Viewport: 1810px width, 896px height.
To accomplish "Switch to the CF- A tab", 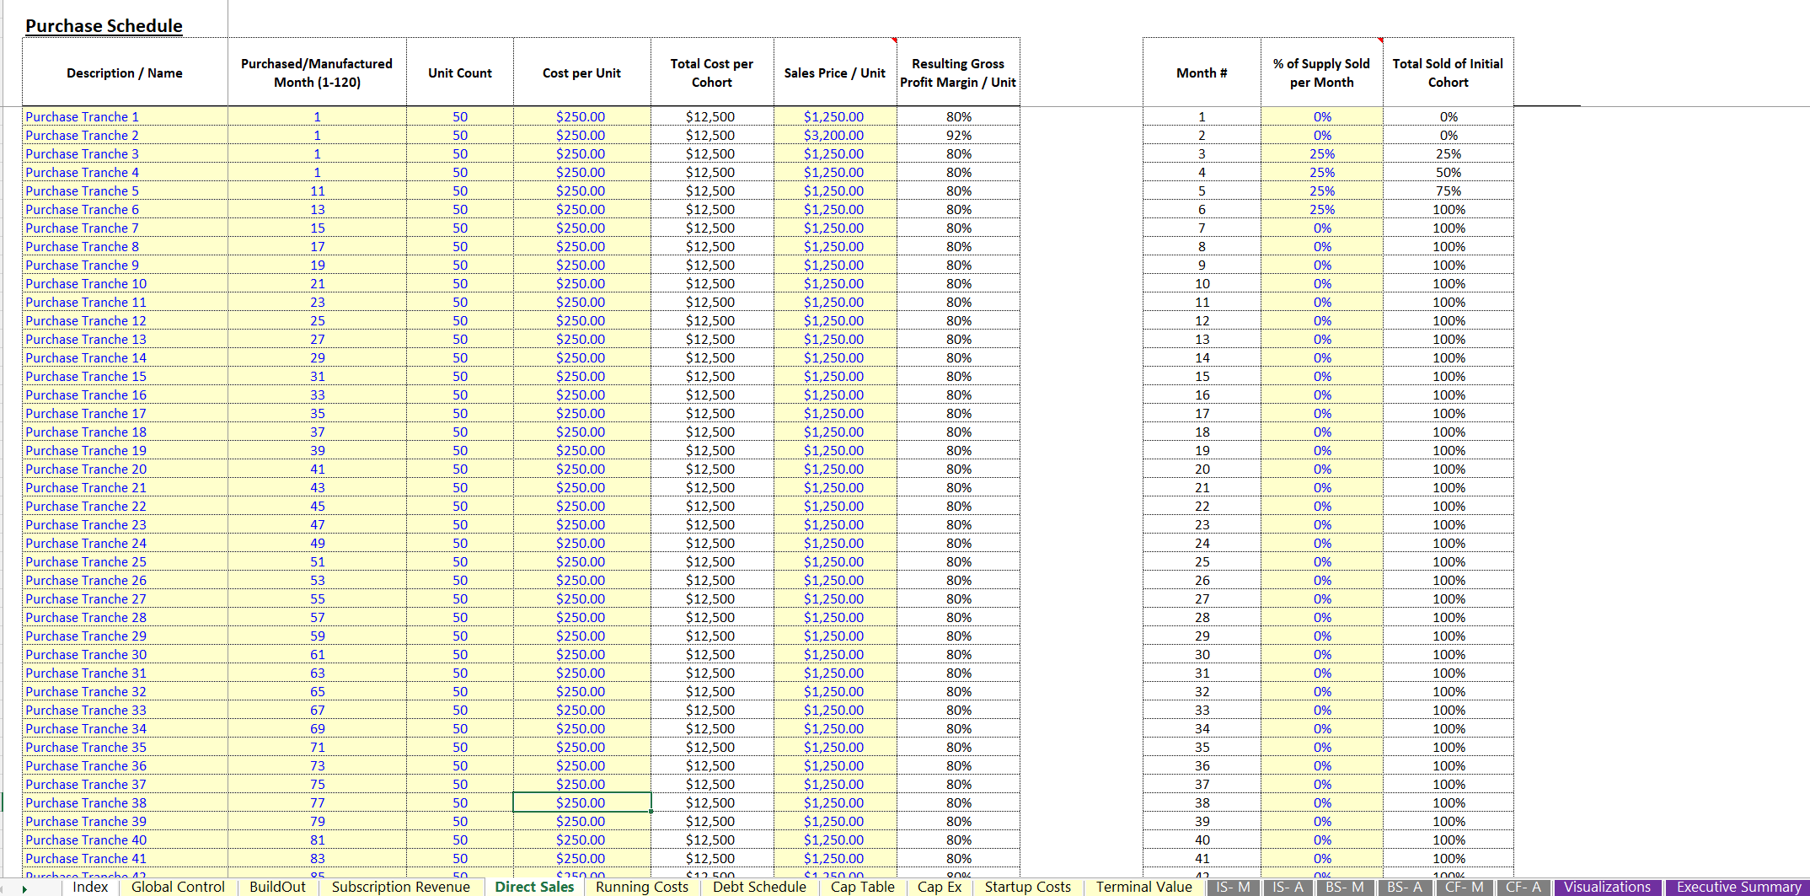I will click(1524, 888).
